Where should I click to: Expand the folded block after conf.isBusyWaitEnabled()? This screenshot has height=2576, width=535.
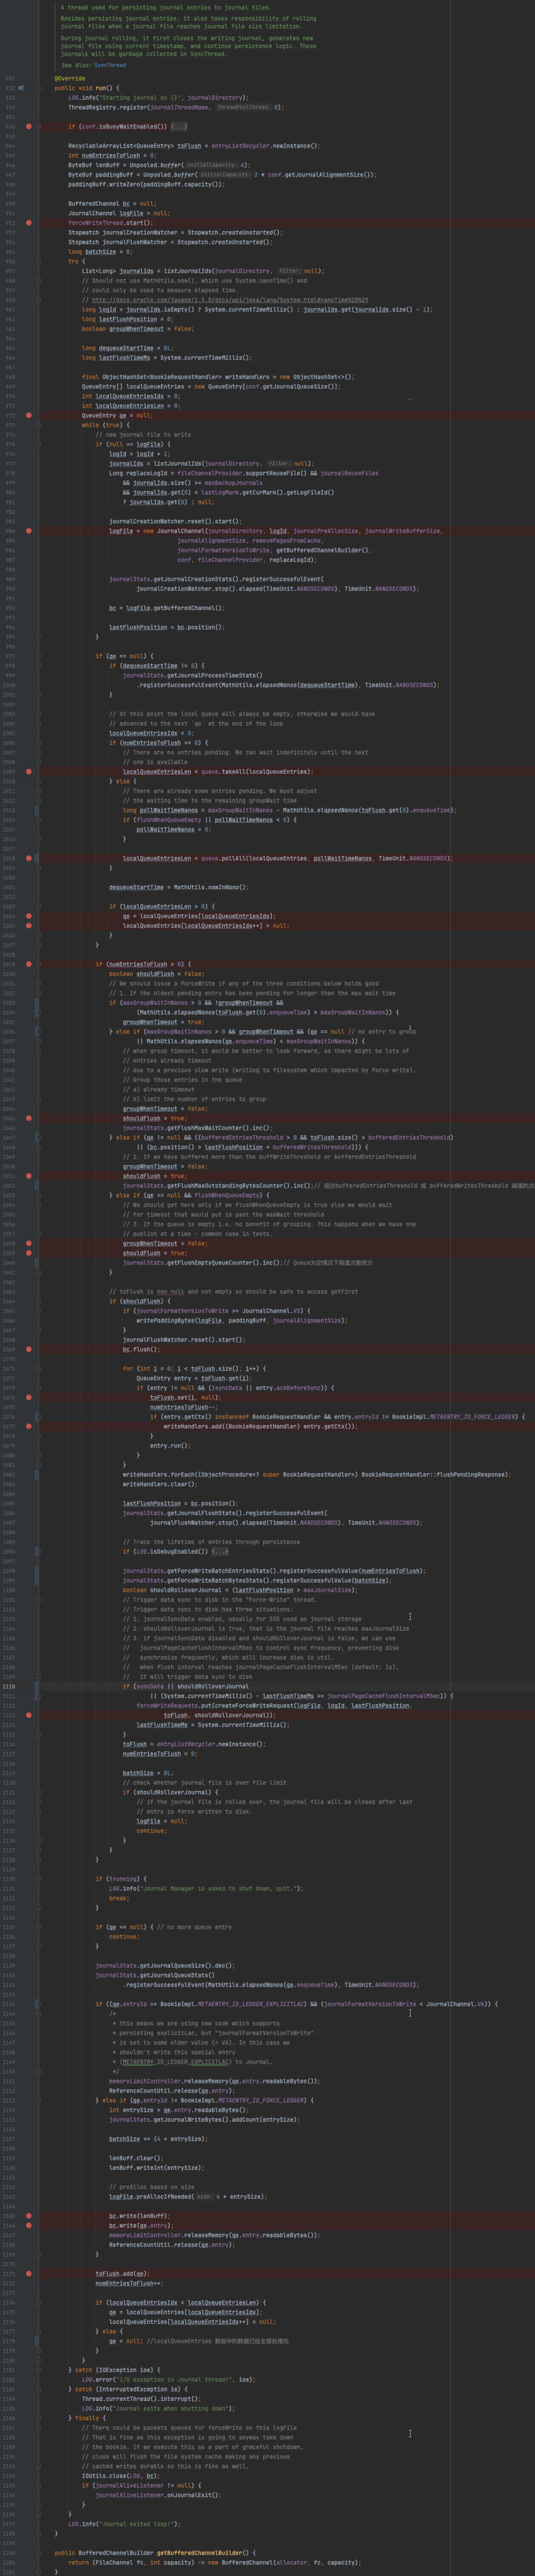tap(179, 127)
